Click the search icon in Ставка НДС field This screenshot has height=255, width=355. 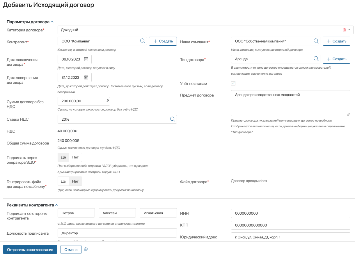coord(173,119)
